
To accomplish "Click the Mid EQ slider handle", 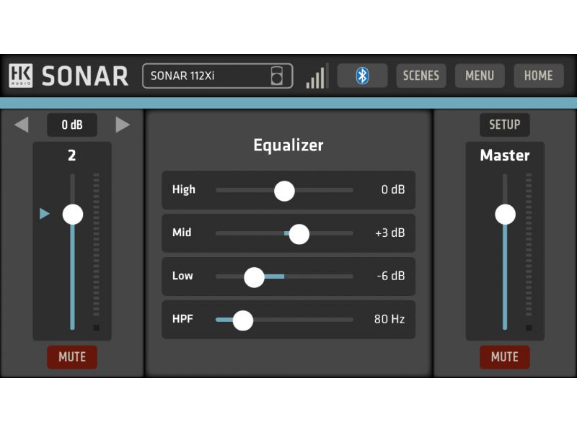I will point(299,233).
